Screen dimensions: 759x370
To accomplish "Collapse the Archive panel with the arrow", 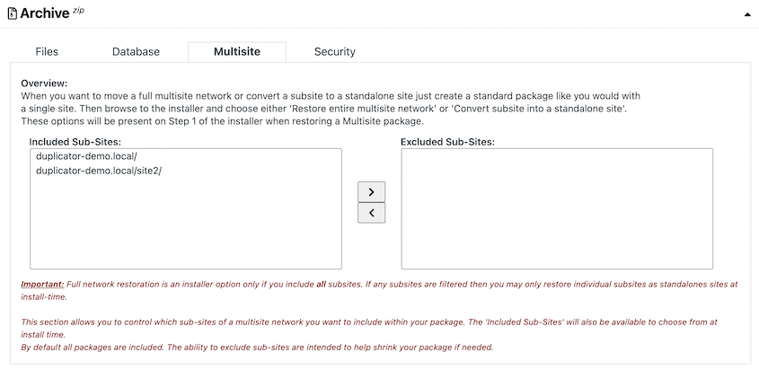I will tap(747, 14).
